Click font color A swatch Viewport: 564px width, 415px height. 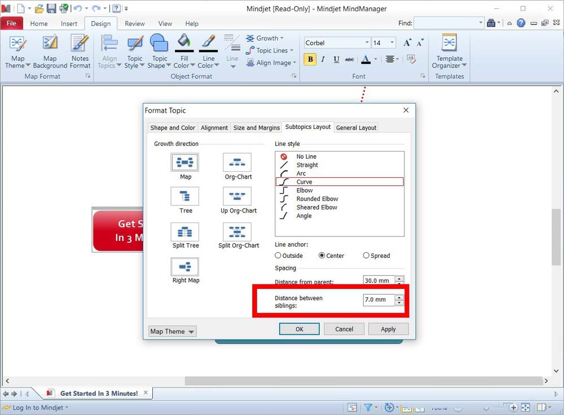366,59
